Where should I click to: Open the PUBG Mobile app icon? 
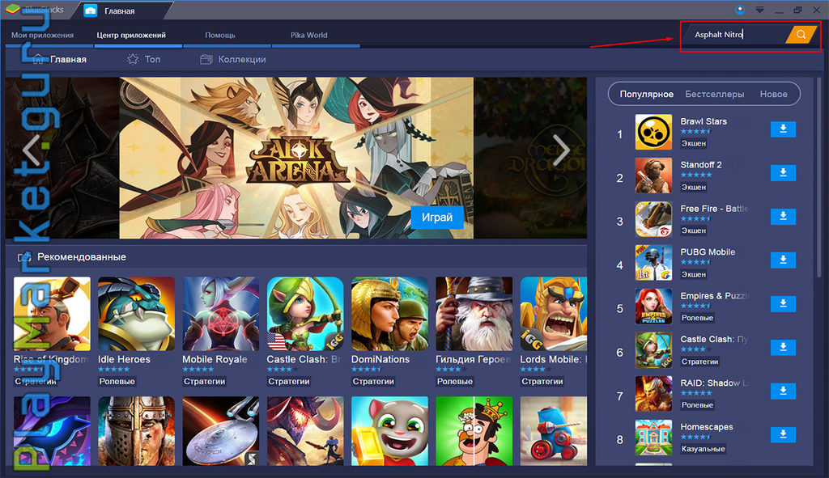point(653,263)
